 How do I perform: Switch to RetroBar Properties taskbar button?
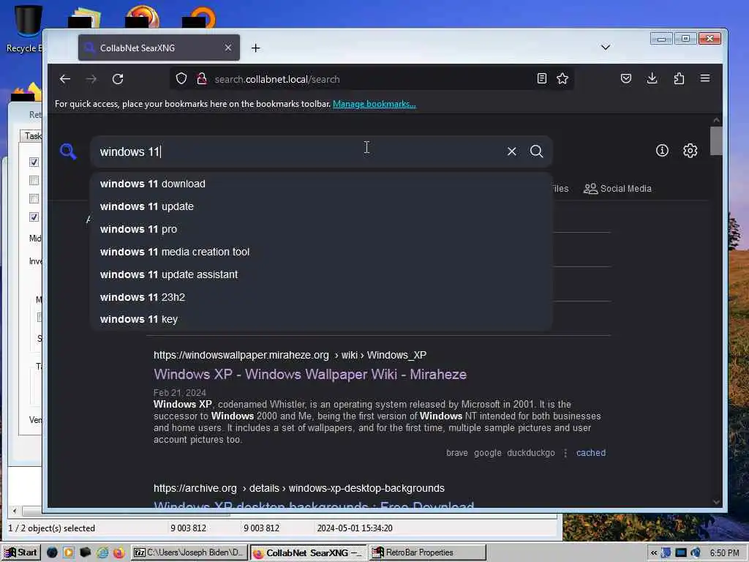coord(427,552)
